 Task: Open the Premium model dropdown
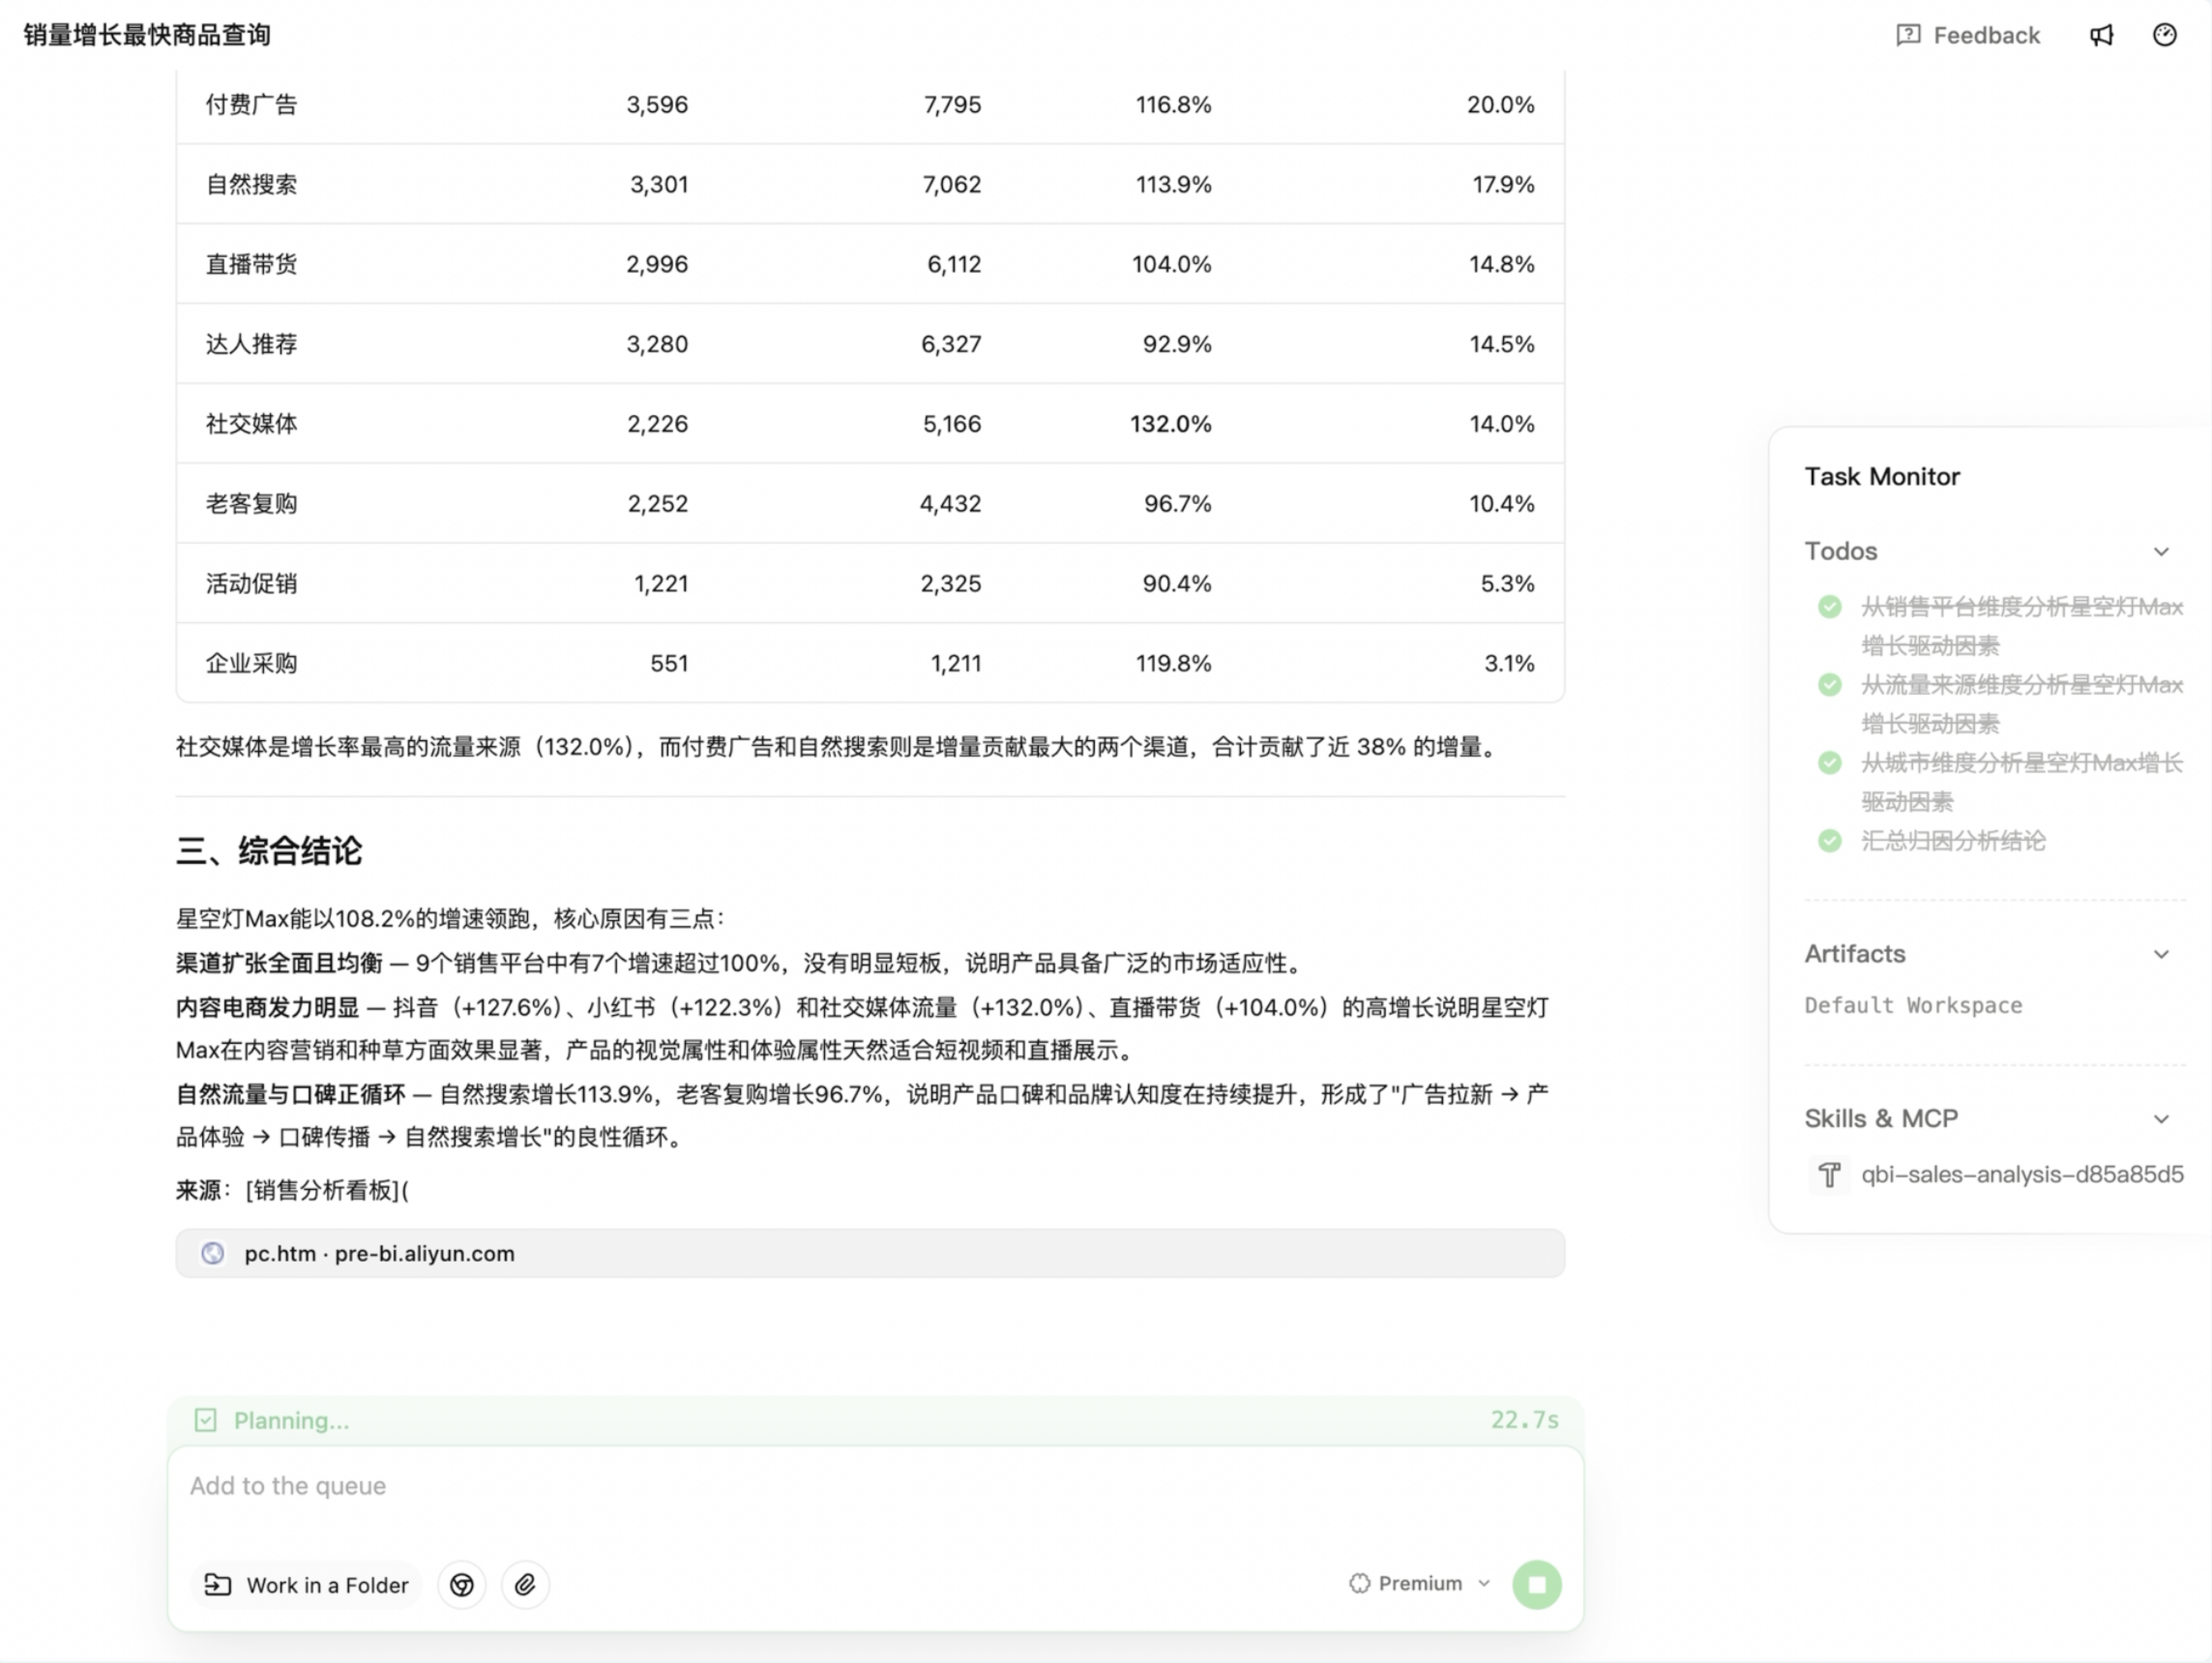[1420, 1583]
